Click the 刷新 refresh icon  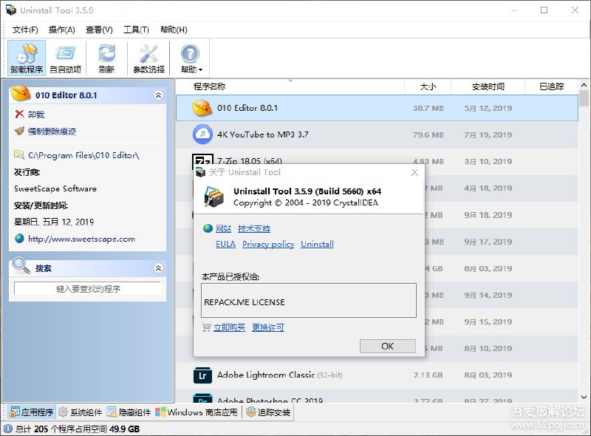tap(106, 57)
